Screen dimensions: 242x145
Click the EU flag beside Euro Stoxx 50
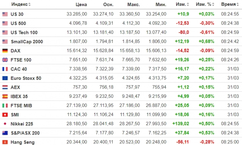click(x=5, y=78)
